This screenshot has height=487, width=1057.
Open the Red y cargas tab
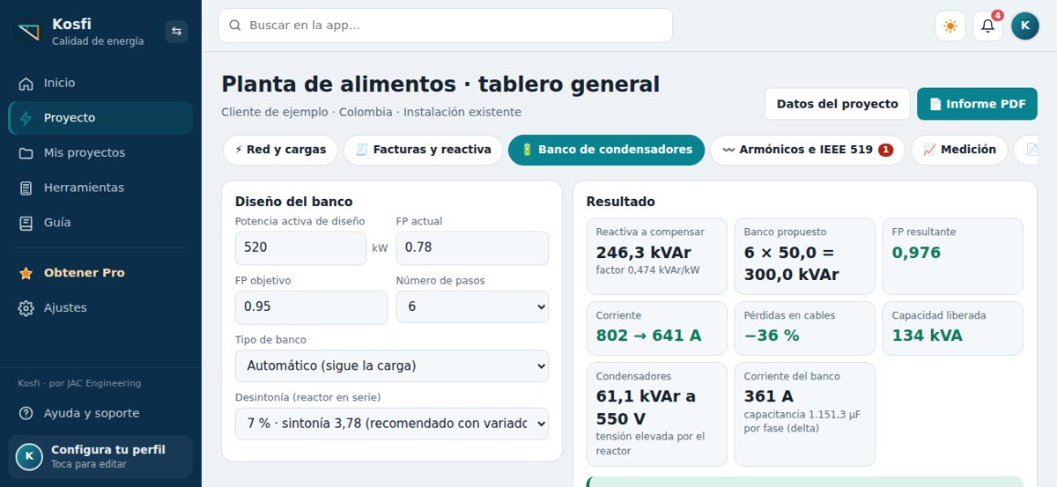280,150
